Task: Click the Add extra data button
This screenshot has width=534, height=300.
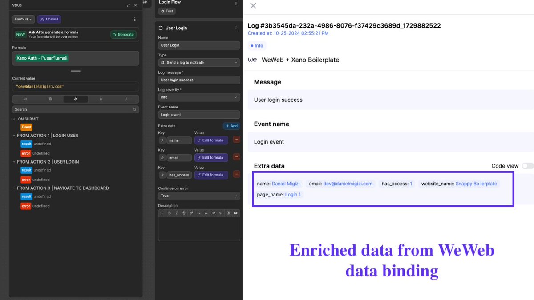Action: point(231,126)
